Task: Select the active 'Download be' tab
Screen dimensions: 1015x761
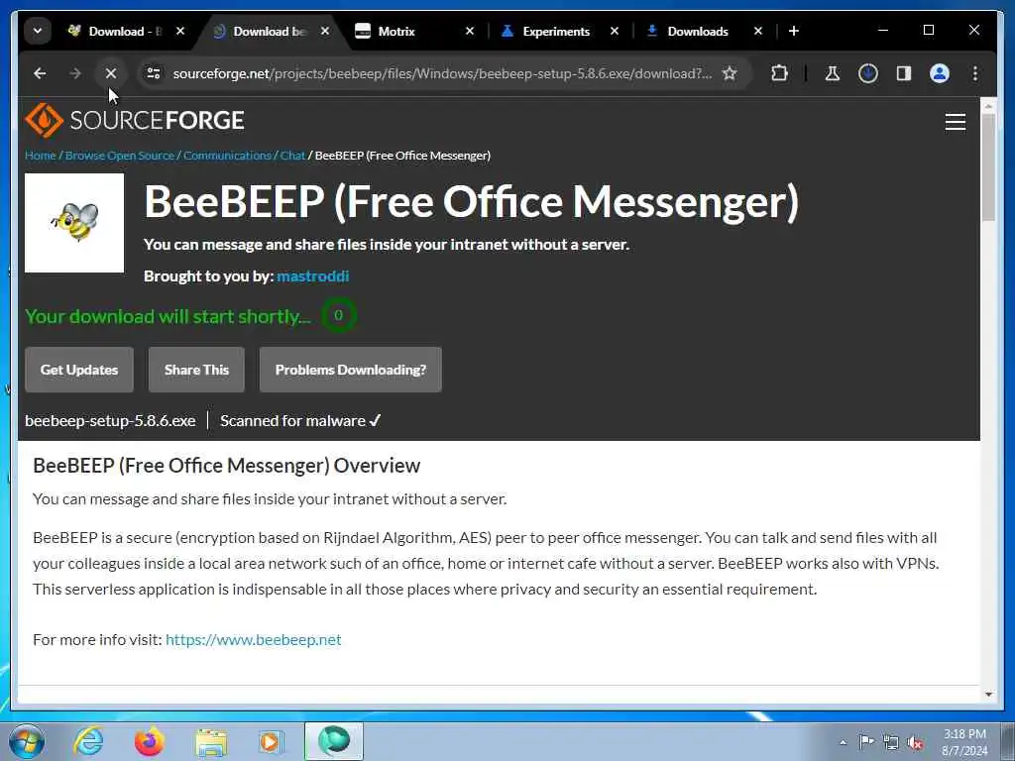Action: click(271, 31)
